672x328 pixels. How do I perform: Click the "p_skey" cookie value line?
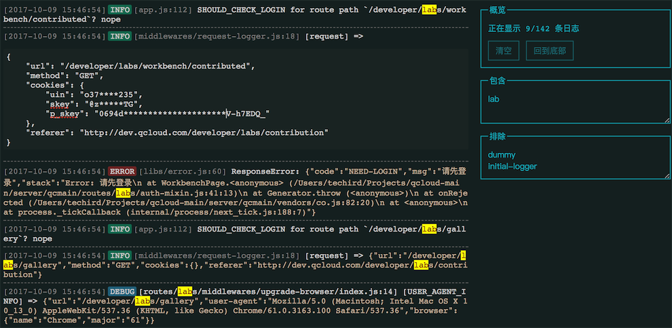157,113
